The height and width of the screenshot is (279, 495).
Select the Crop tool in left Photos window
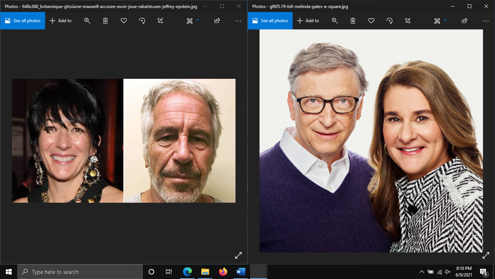click(x=160, y=21)
